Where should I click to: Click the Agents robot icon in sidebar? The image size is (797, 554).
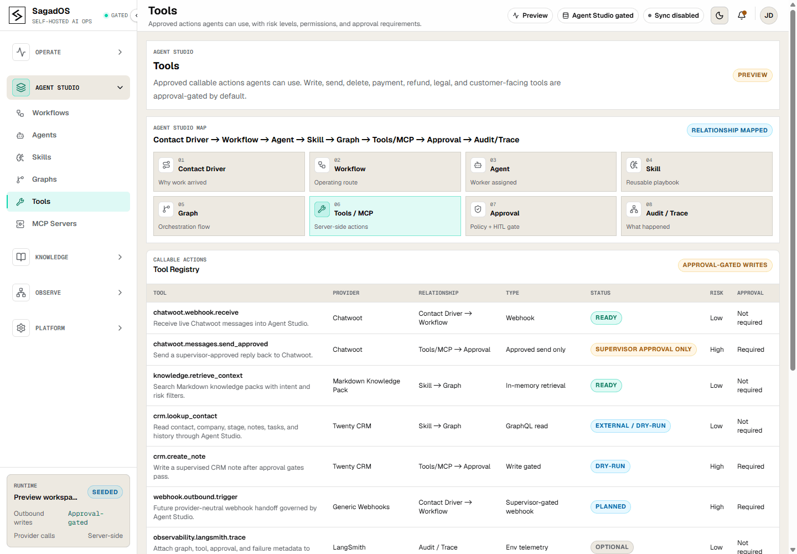pyautogui.click(x=20, y=135)
